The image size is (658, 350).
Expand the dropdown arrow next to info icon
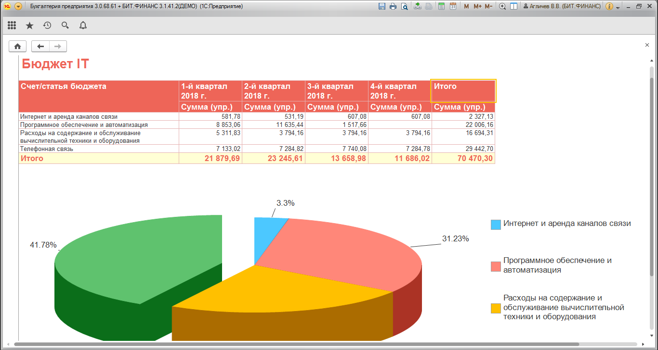tap(618, 7)
